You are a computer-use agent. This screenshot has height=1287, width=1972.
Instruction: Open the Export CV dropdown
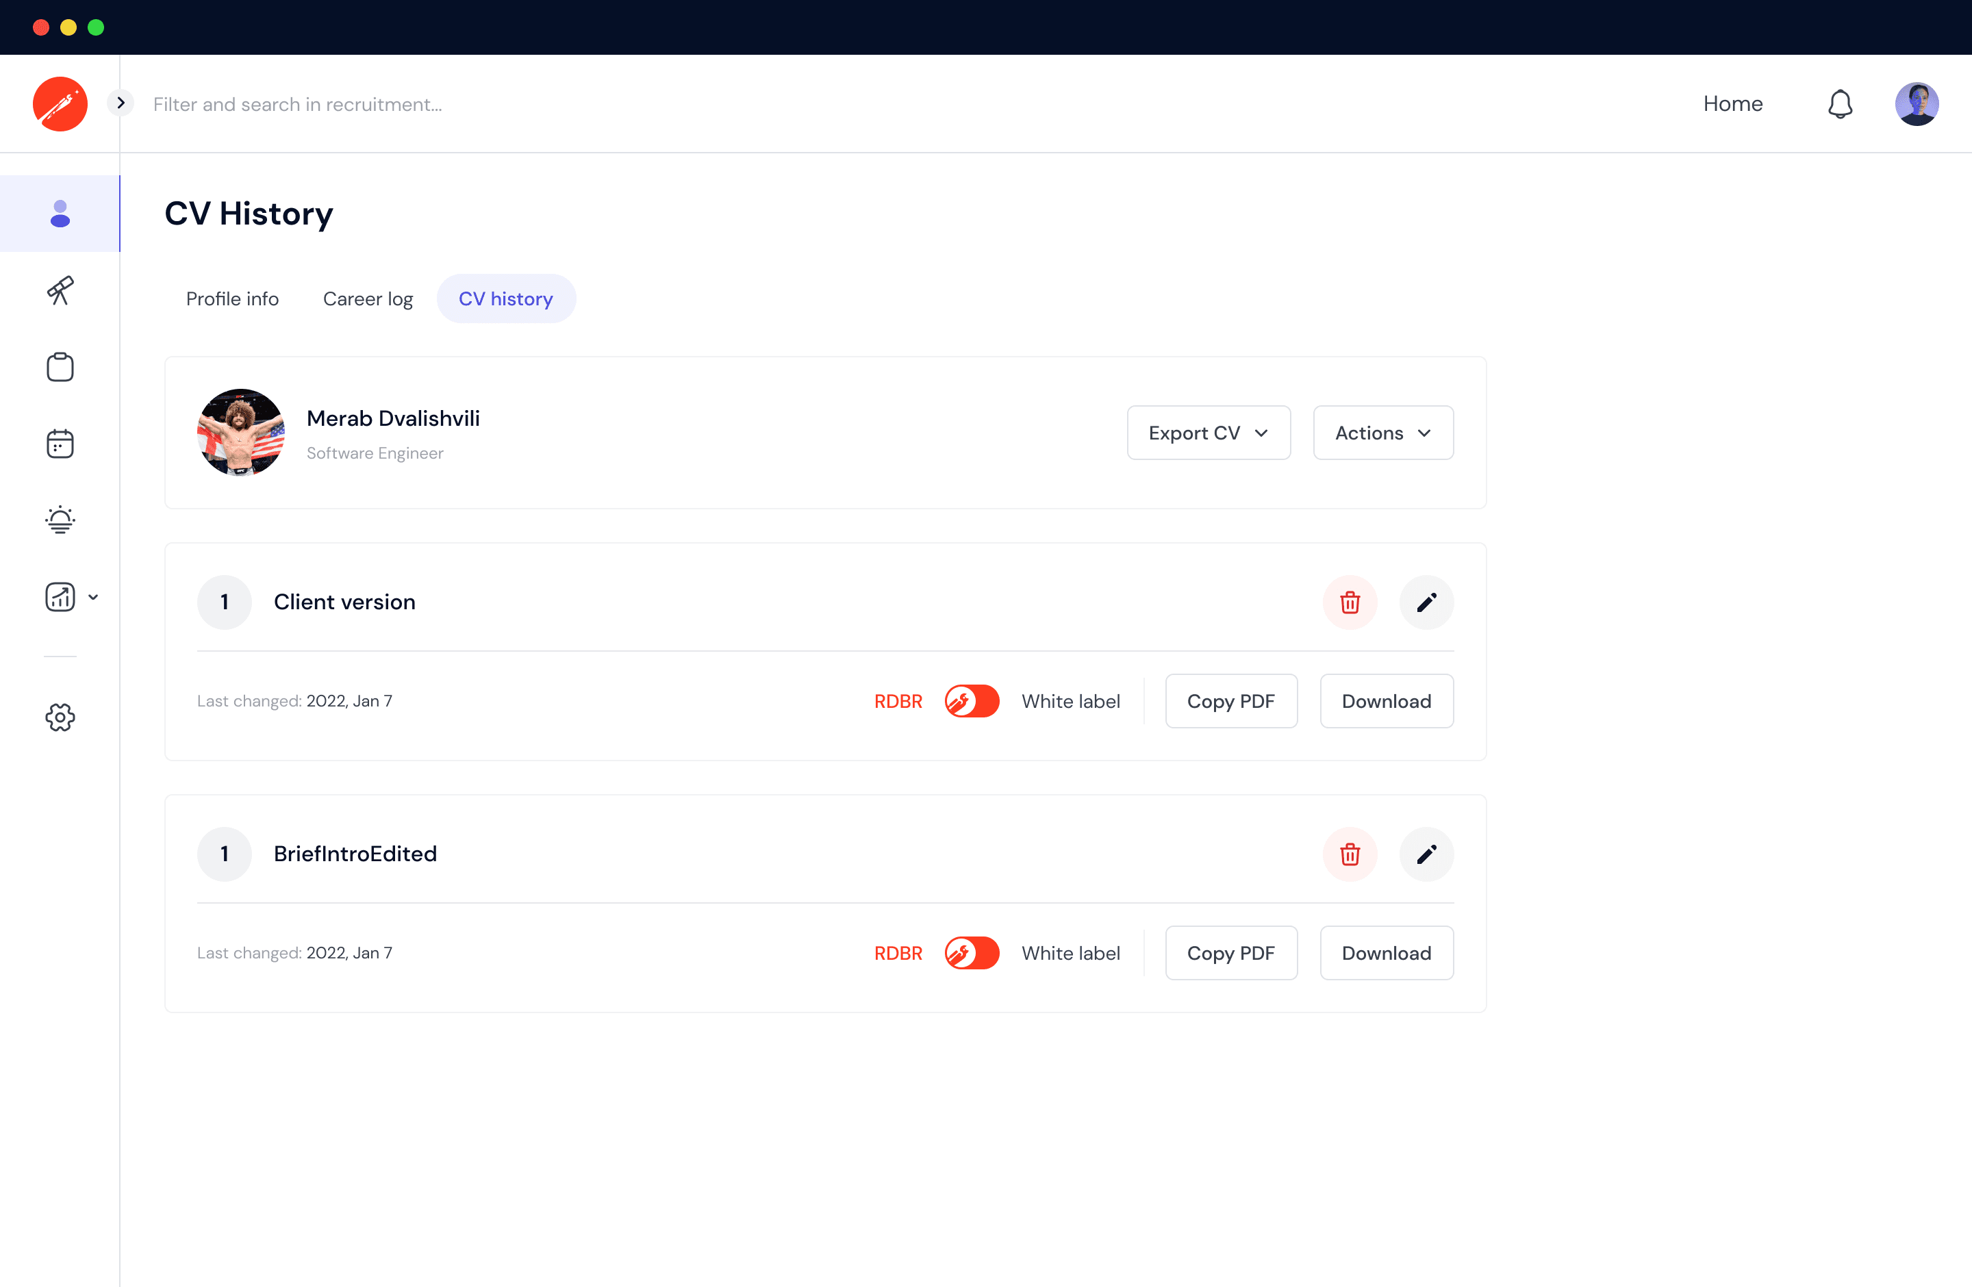point(1208,433)
